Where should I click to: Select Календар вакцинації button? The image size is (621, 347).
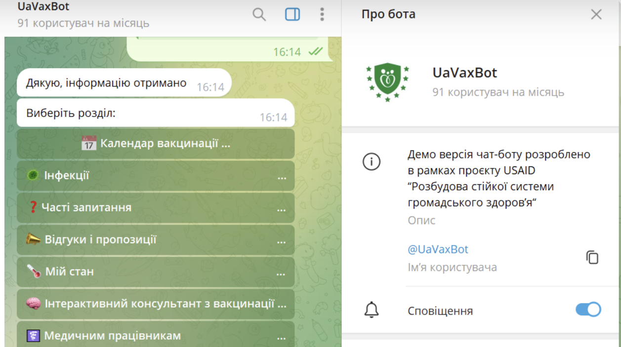click(156, 144)
